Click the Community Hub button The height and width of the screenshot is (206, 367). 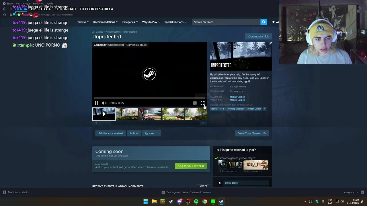point(258,36)
